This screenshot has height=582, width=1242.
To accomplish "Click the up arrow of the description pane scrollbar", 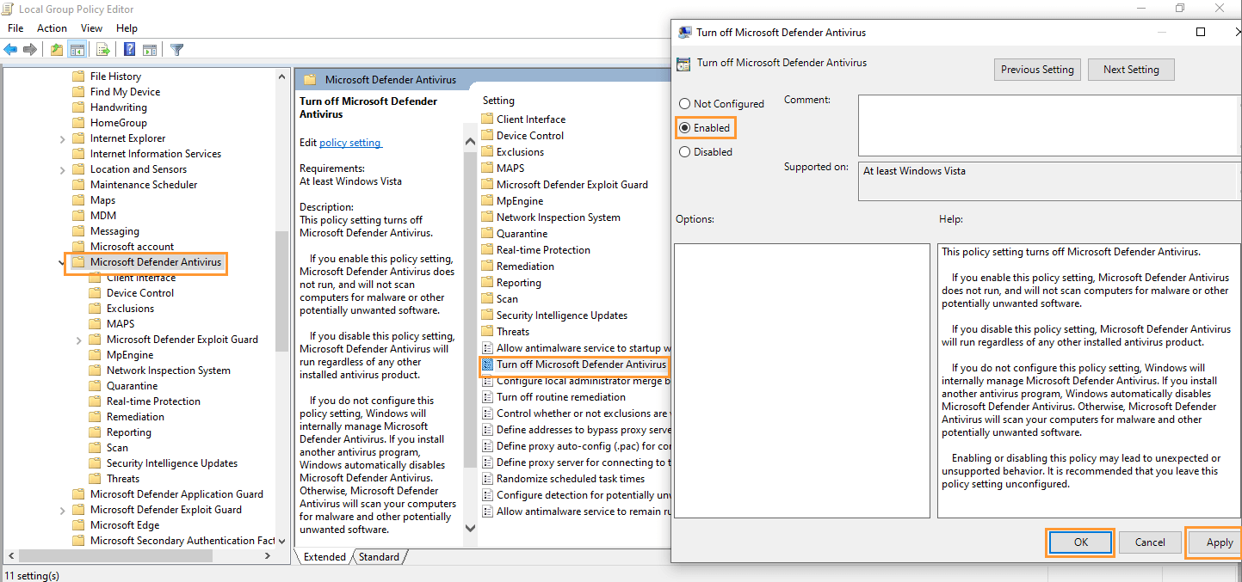I will point(470,142).
